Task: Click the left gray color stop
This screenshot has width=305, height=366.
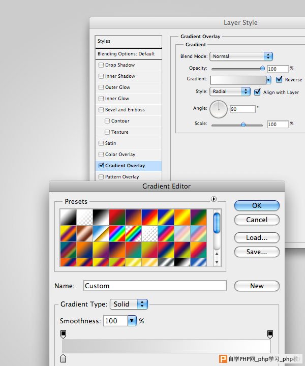Action: (63, 358)
